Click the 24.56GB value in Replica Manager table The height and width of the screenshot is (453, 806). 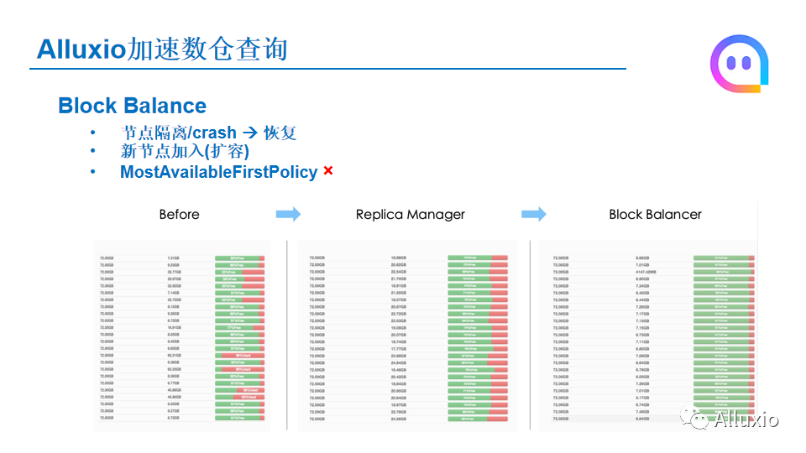398,419
